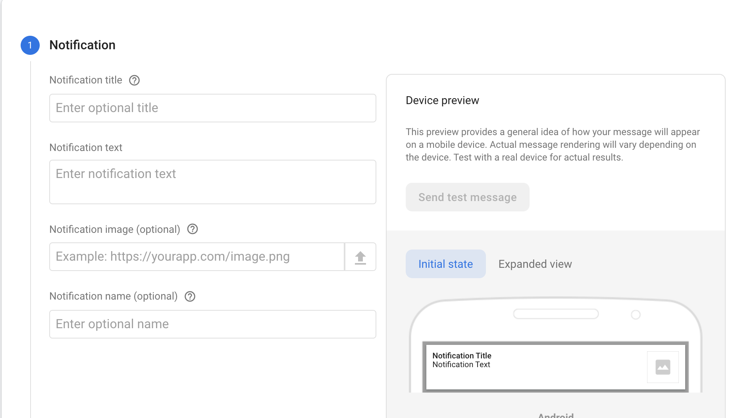
Task: Focus the Enter optional name field
Action: pos(213,324)
